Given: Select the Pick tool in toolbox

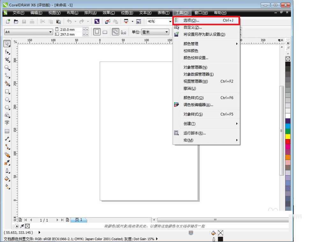Looking at the screenshot, I should tap(7, 43).
